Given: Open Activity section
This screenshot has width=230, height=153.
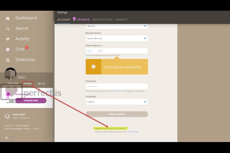Looking at the screenshot, I should pos(22,39).
